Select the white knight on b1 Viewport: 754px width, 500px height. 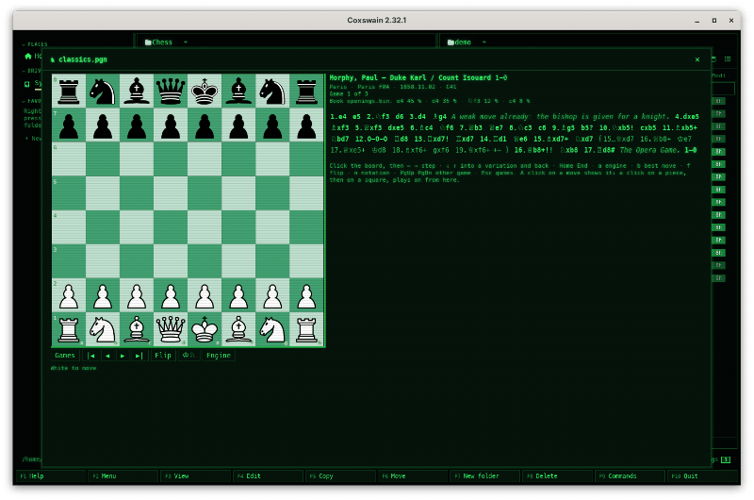[x=103, y=329]
